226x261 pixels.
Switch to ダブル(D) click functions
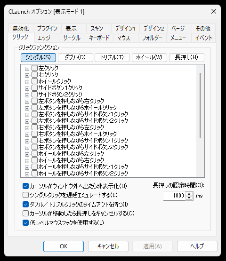click(75, 57)
